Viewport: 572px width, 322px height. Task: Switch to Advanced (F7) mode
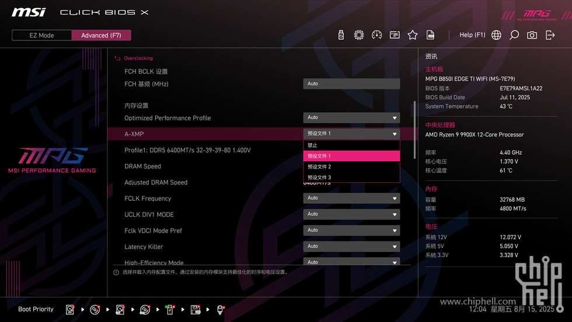[x=101, y=36]
